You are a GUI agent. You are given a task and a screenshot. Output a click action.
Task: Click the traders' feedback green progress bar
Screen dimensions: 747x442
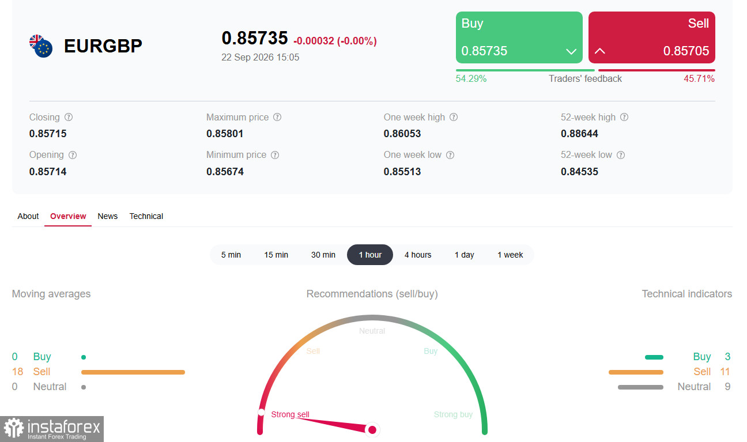coord(525,70)
